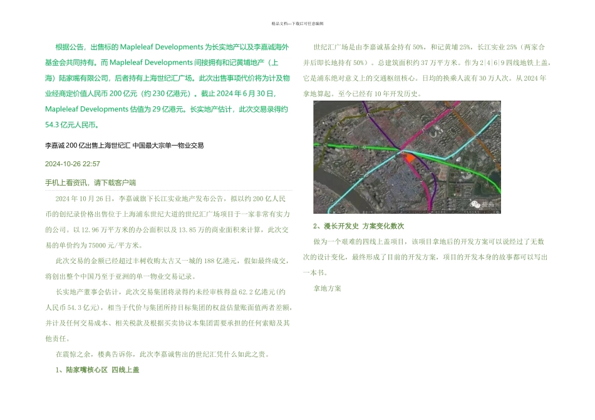Click the line '一本书。'
This screenshot has width=595, height=420.
coord(316,272)
